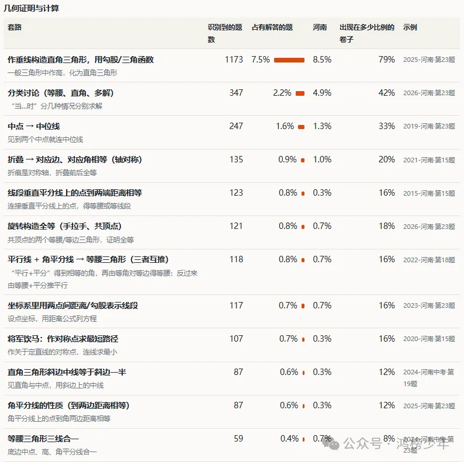The image size is (464, 462).
Task: Select row title '旋转构造全等（手拉手、共顶点）'
Action: point(64,226)
